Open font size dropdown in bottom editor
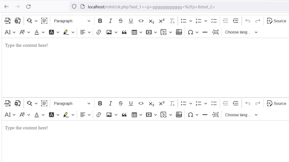 [10, 115]
